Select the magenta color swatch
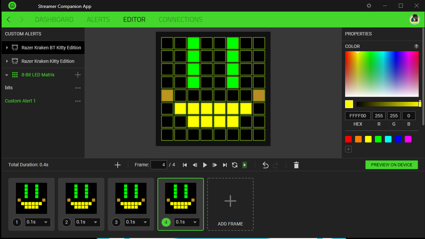The height and width of the screenshot is (239, 425). [x=408, y=139]
